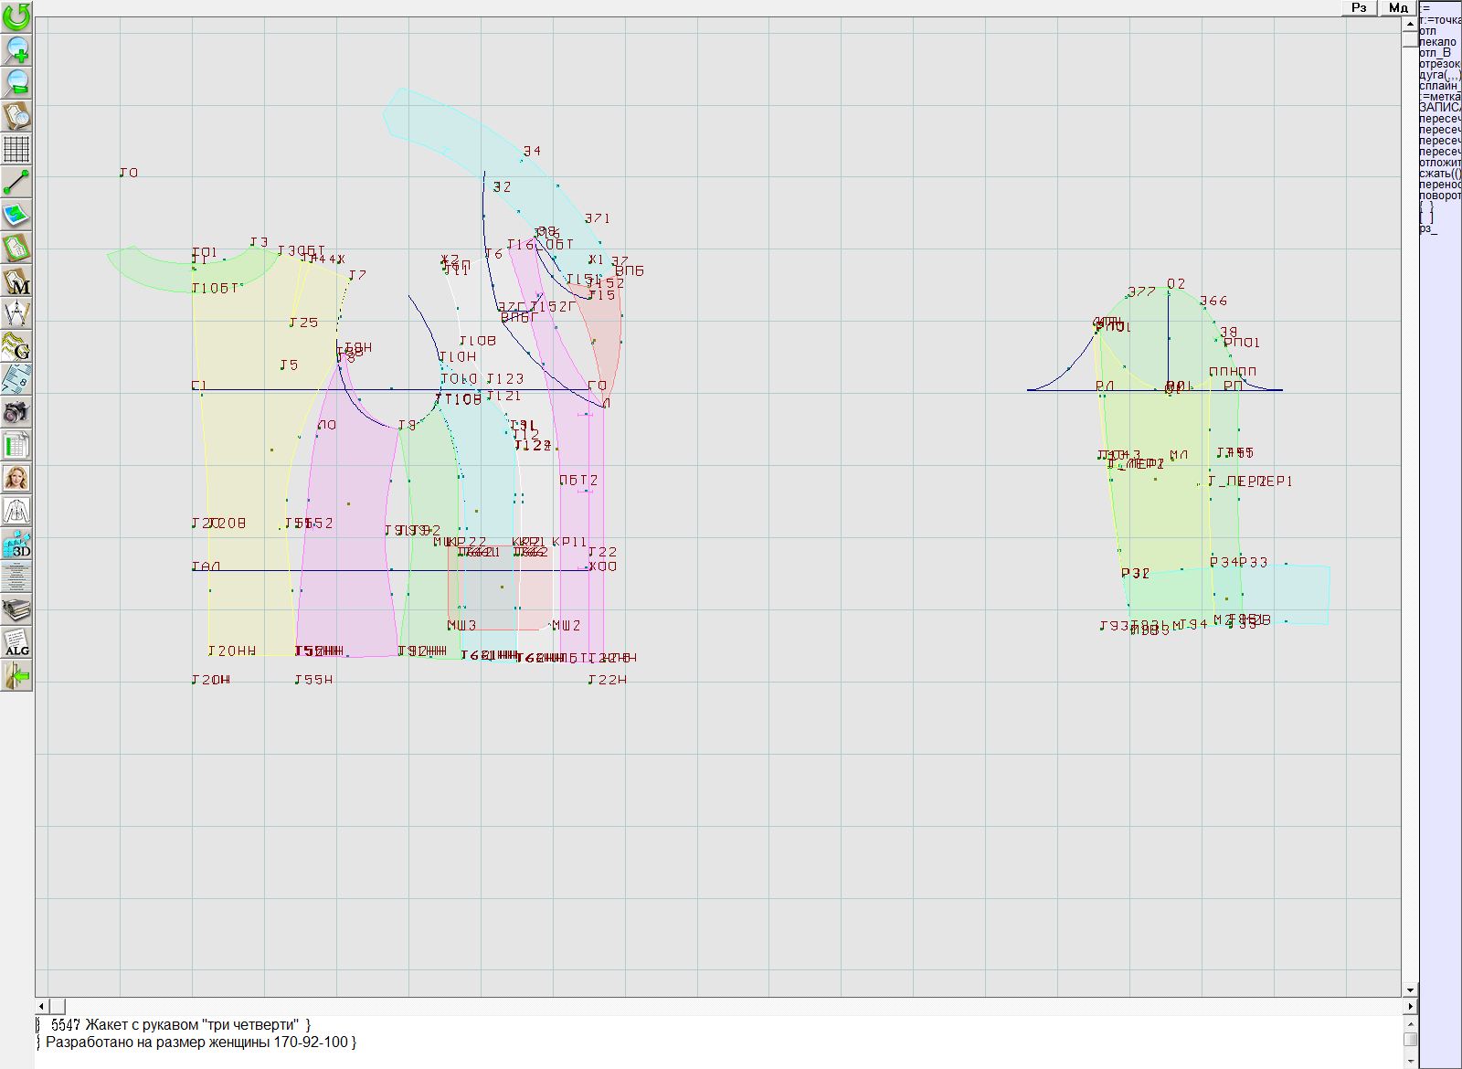The height and width of the screenshot is (1069, 1462).
Task: Zoom out with the magnifier minus icon
Action: (16, 82)
